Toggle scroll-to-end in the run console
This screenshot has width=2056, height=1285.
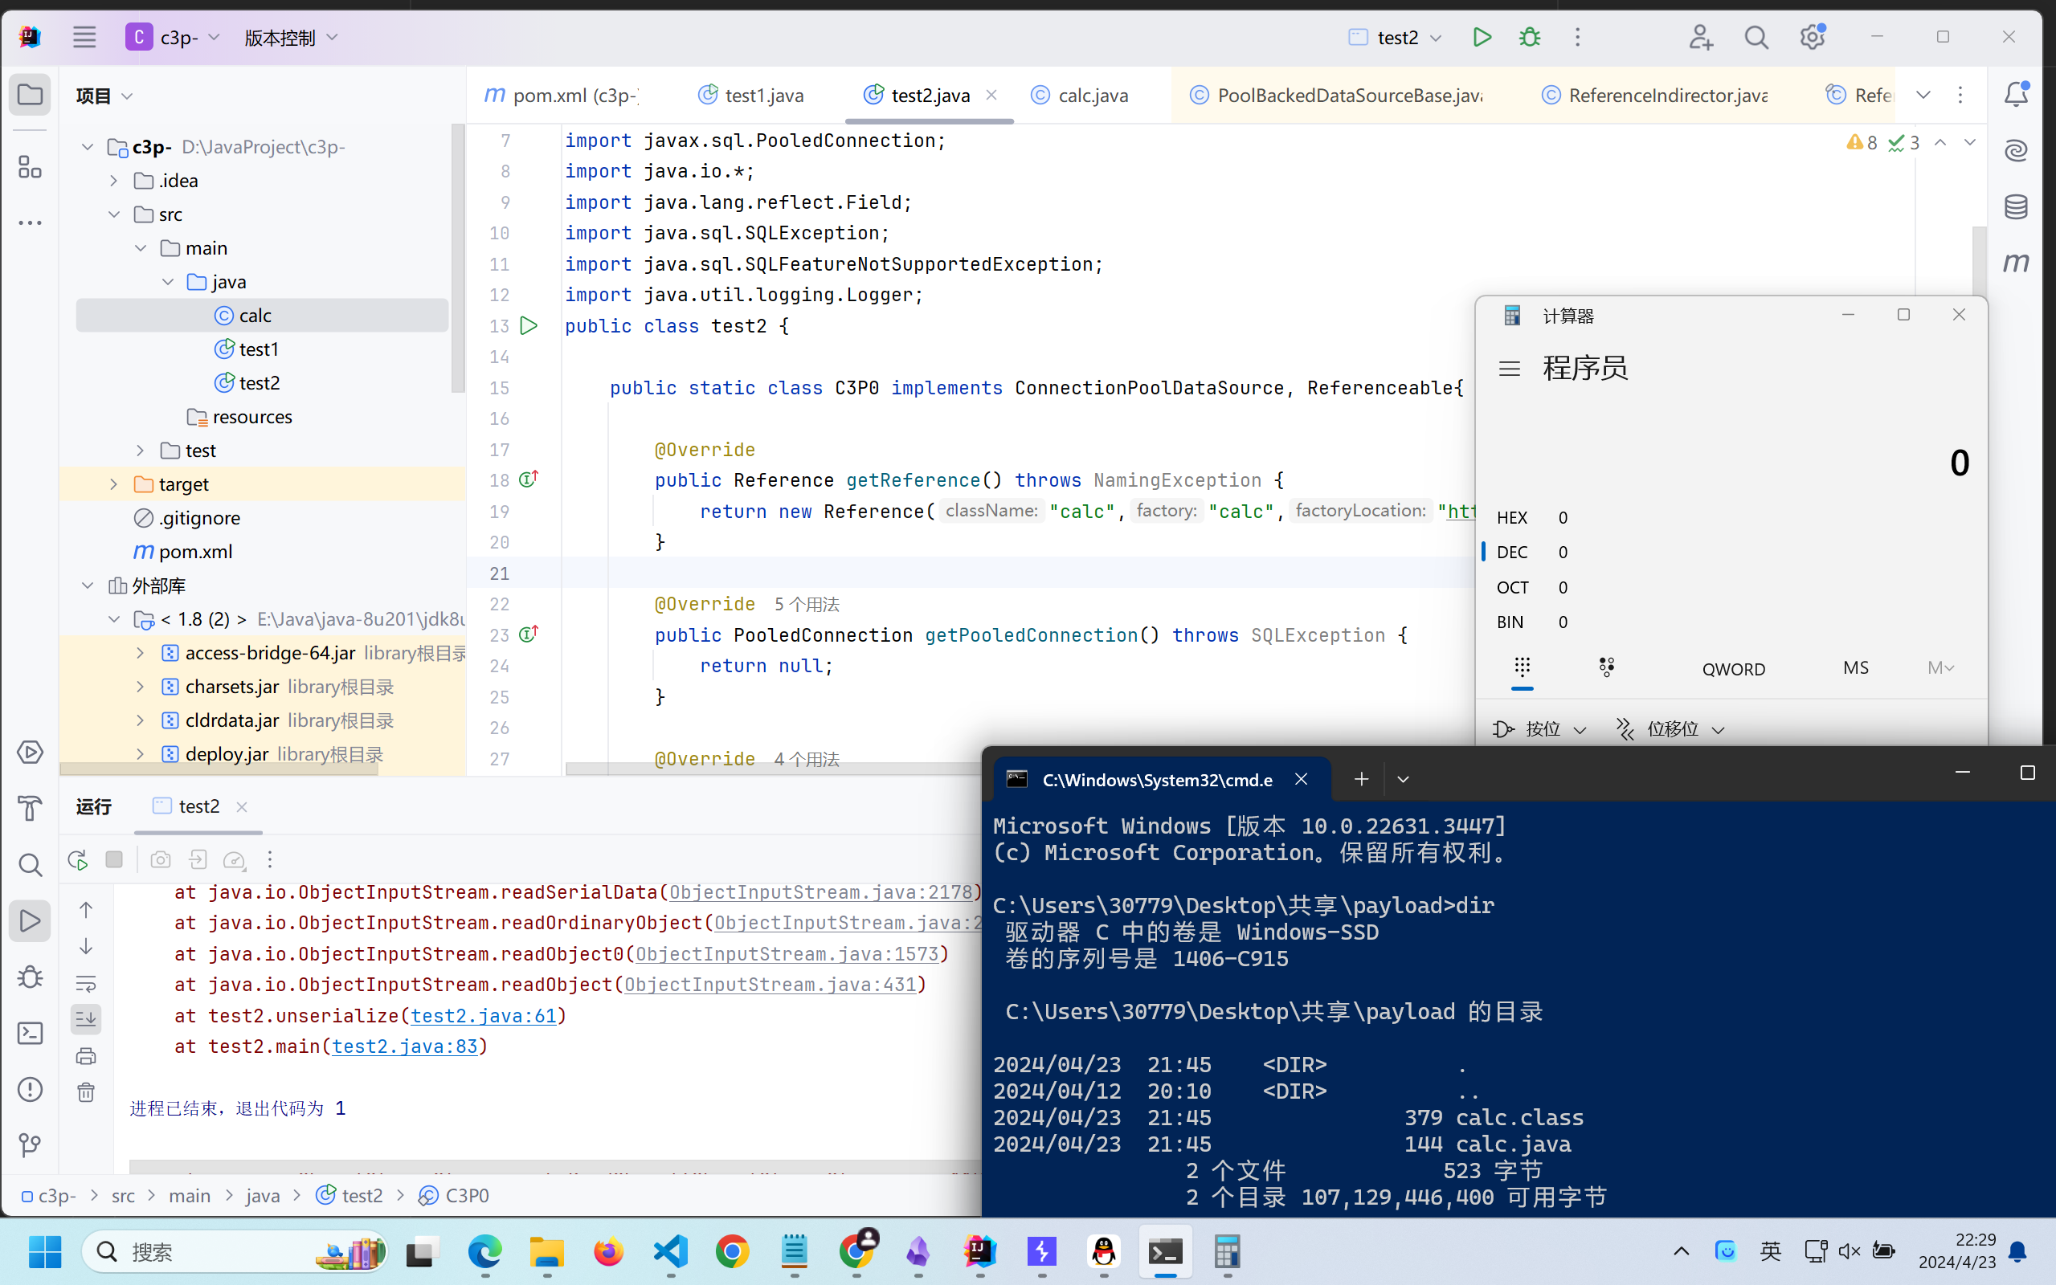pos(86,1019)
